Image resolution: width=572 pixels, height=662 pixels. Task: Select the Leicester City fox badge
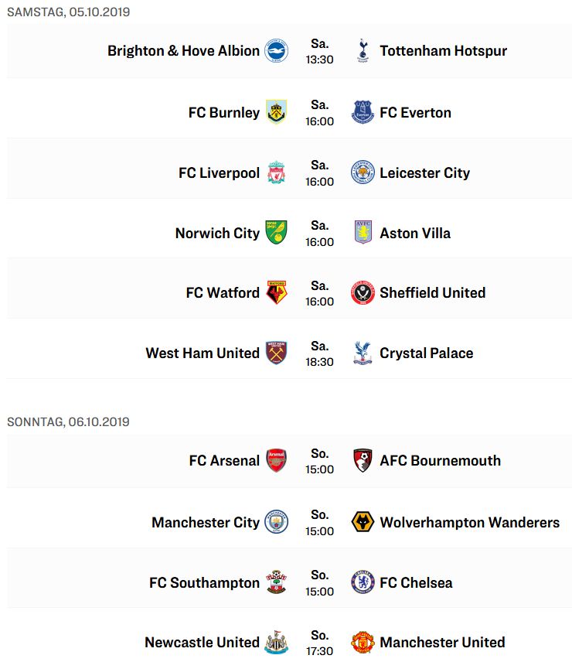(x=363, y=172)
